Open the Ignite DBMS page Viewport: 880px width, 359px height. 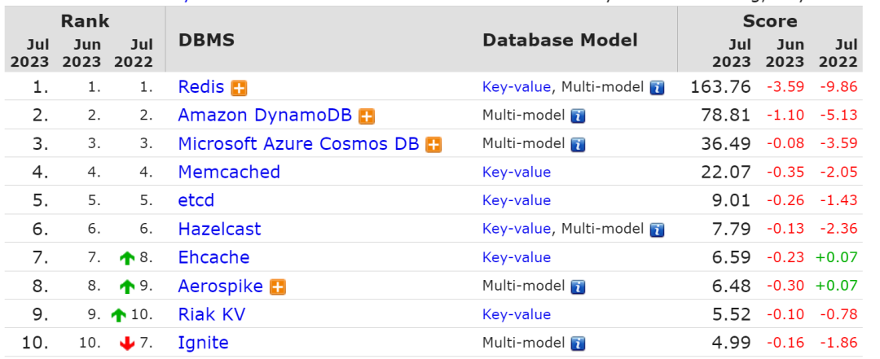click(203, 343)
